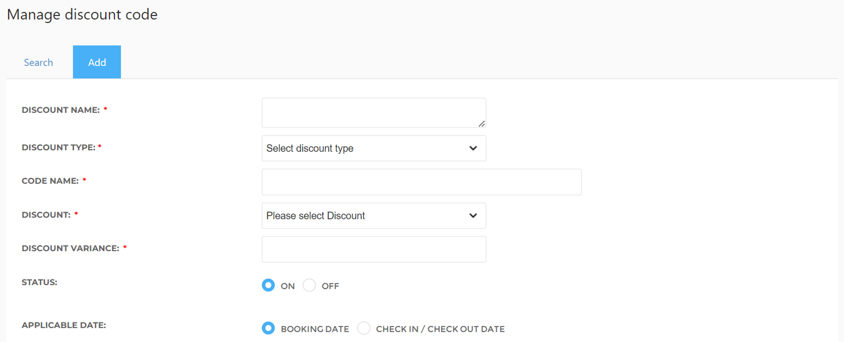Click the Discount Variance input box
This screenshot has height=342, width=844.
click(x=374, y=249)
